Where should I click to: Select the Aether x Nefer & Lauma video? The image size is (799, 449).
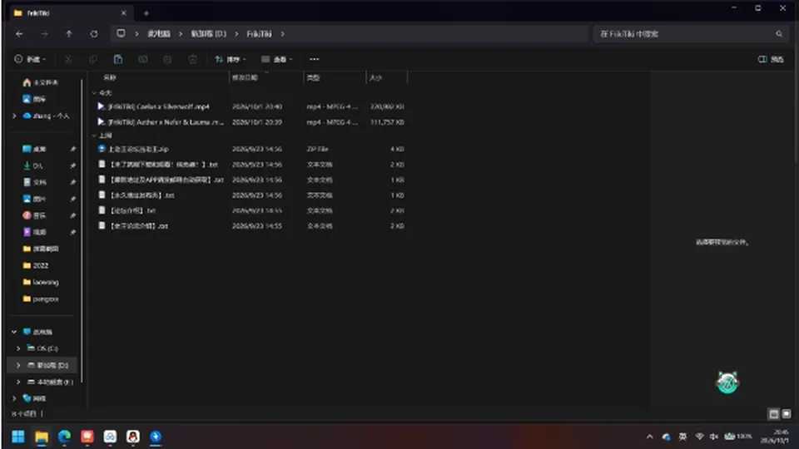[251, 122]
